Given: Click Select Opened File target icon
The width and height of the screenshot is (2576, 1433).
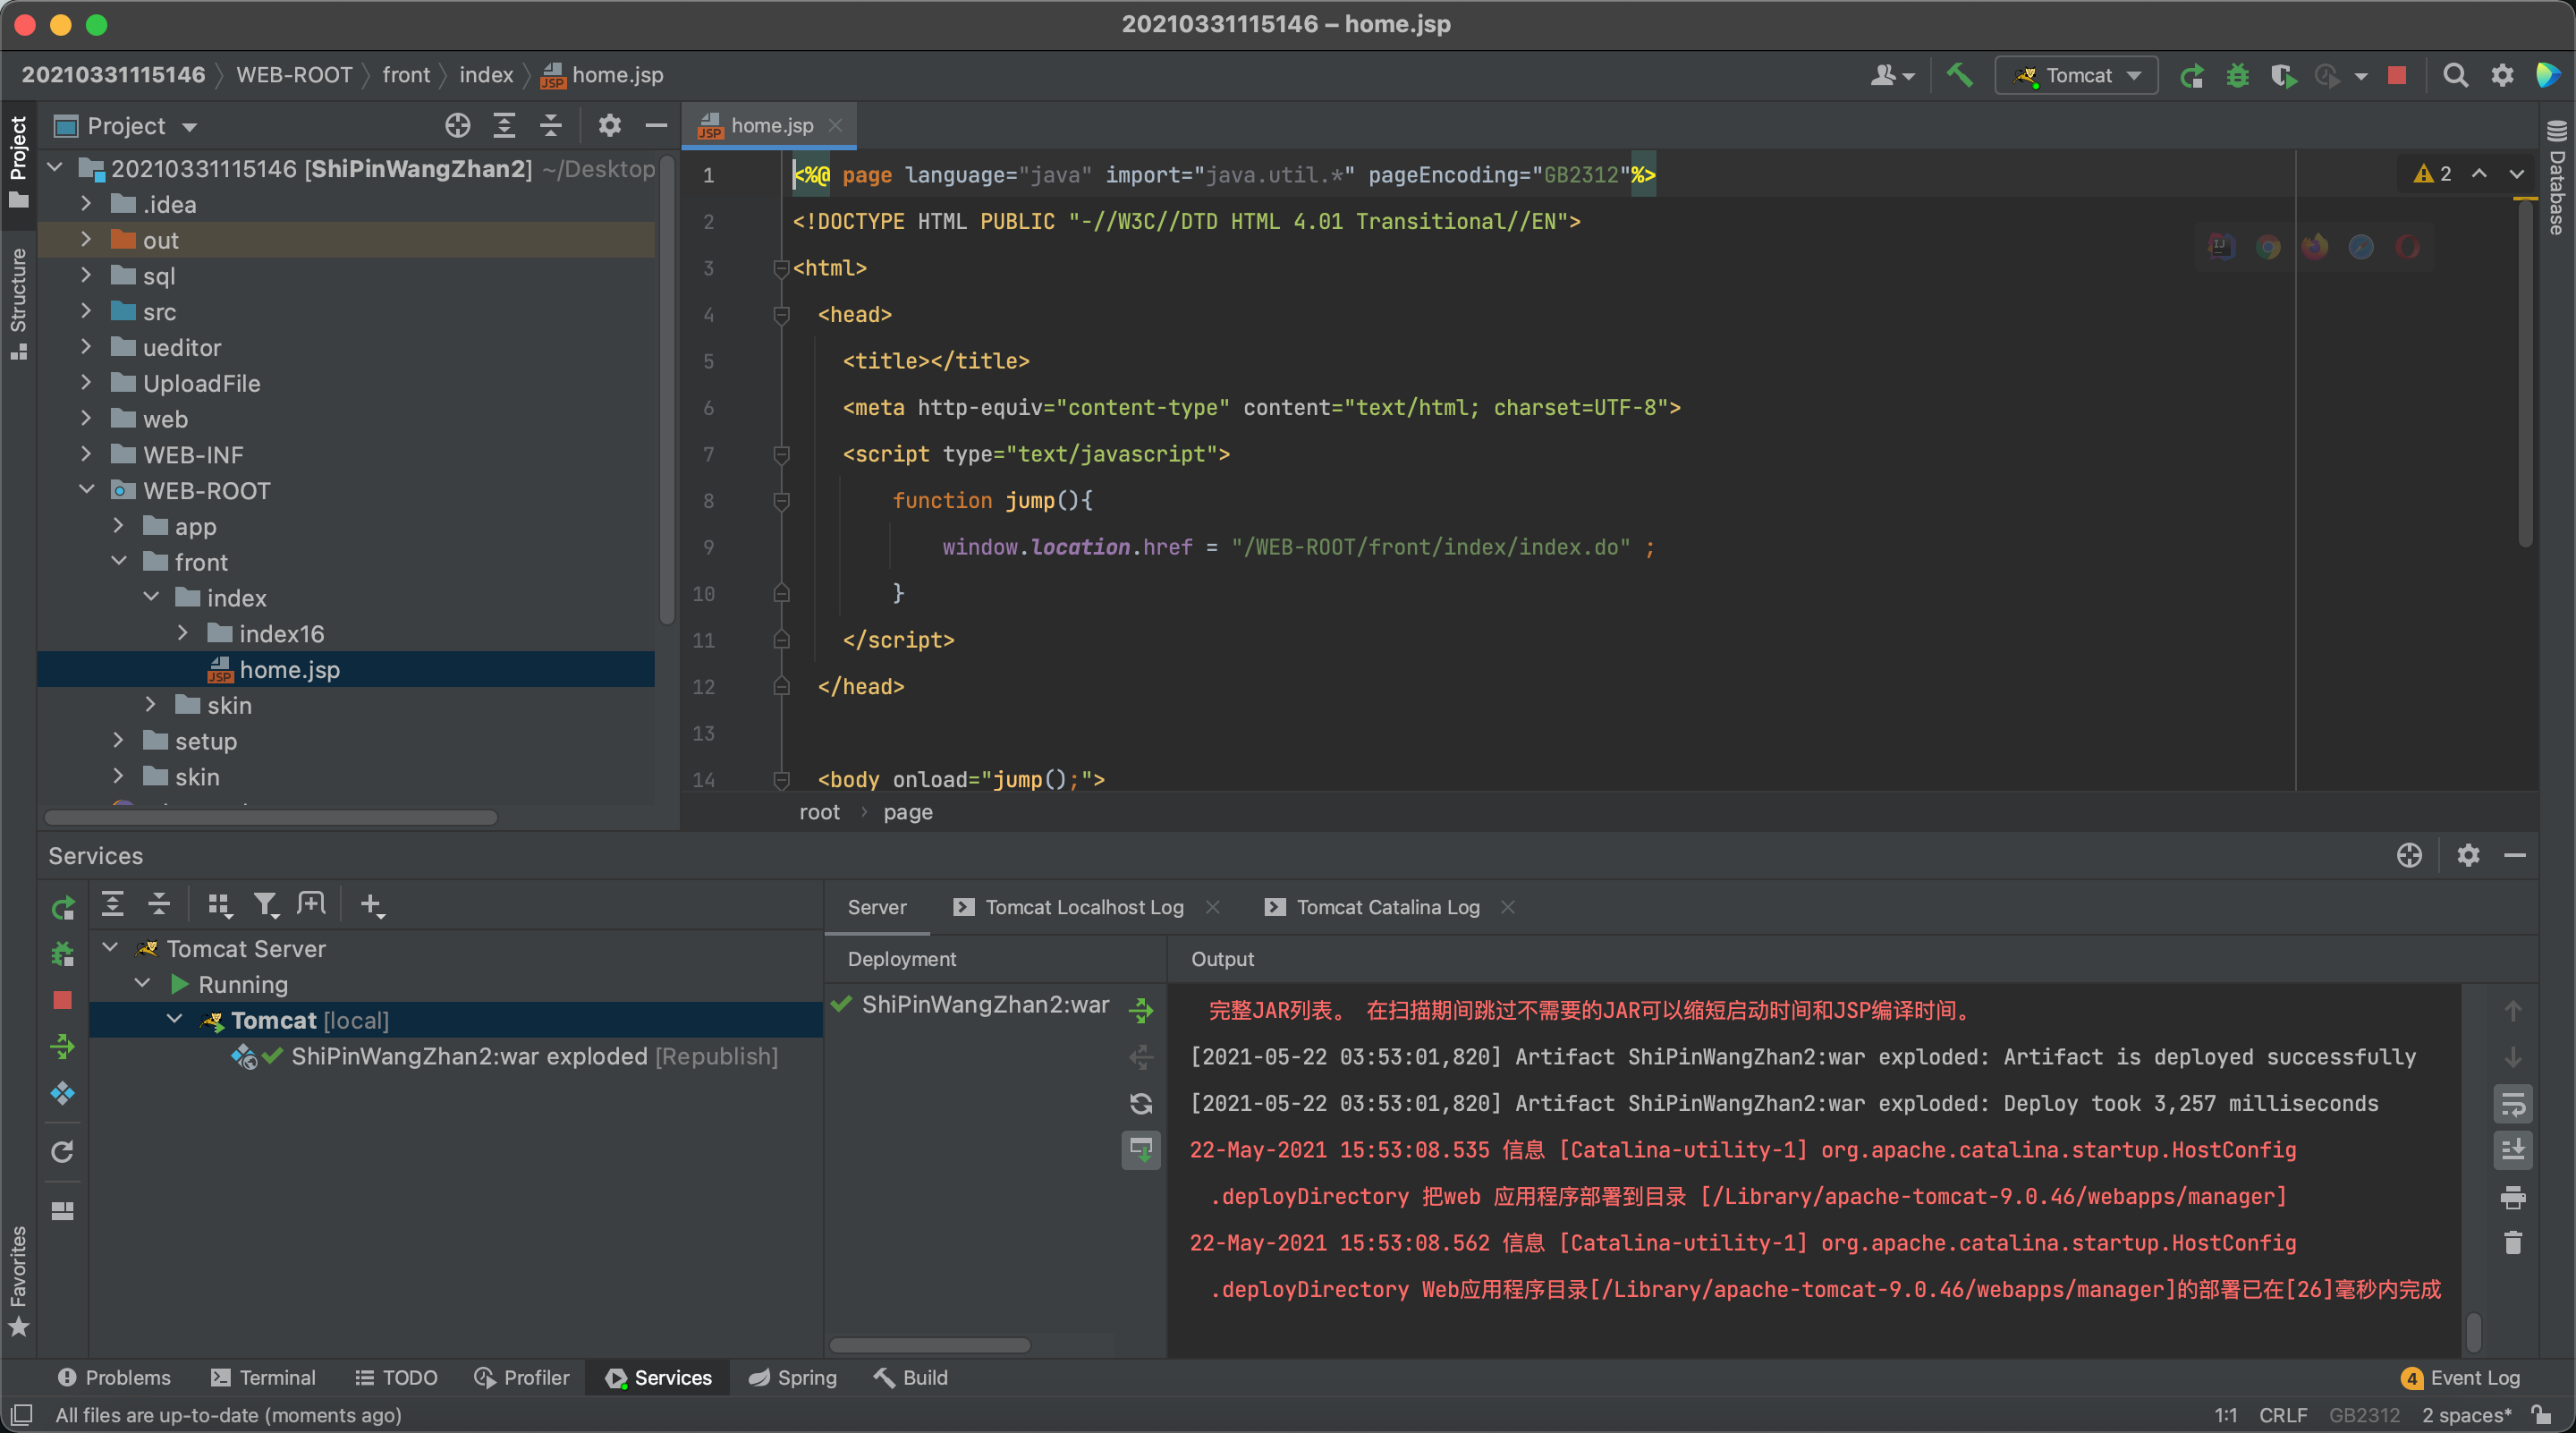Looking at the screenshot, I should coord(457,125).
